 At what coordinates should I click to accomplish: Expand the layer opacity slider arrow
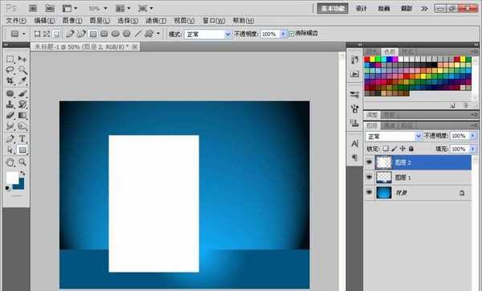(473, 136)
